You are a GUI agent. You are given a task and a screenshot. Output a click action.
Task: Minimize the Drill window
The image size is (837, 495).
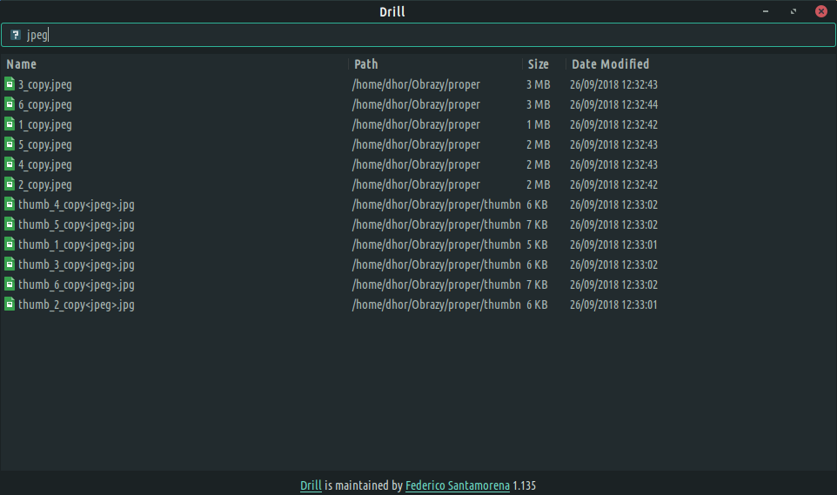click(766, 11)
